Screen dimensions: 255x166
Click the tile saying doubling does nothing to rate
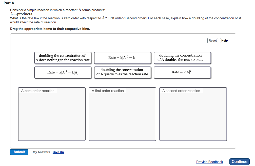coord(63,58)
